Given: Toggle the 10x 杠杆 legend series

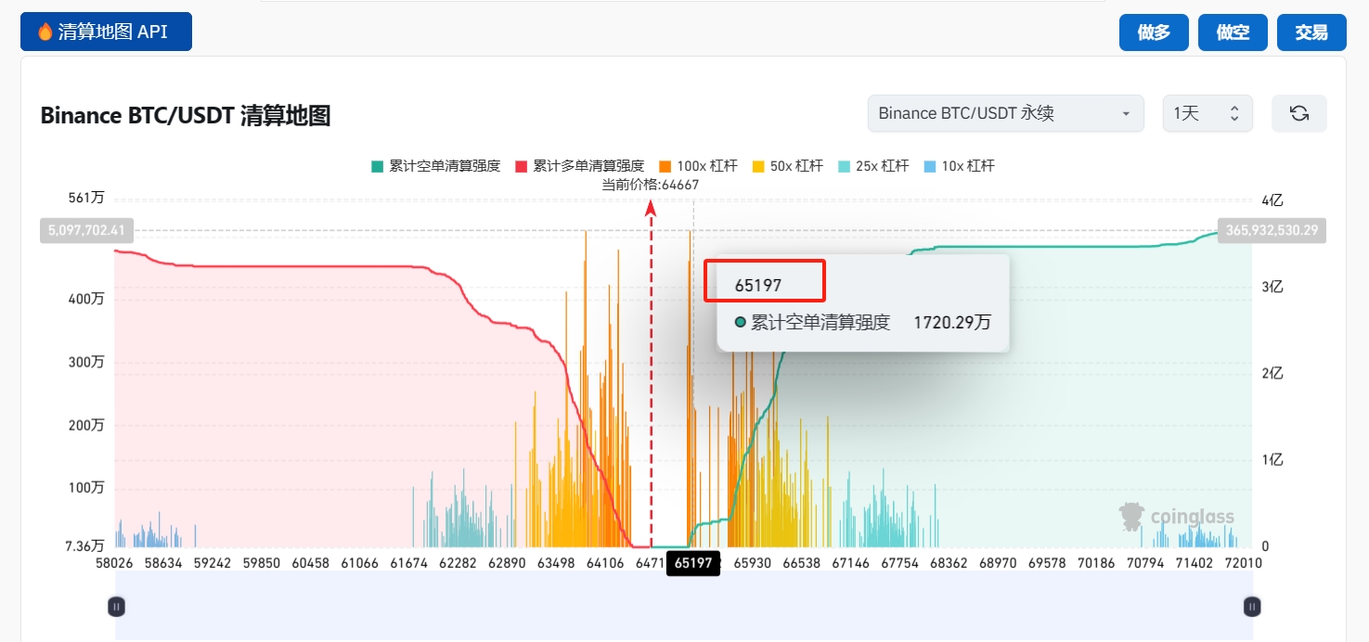Looking at the screenshot, I should [x=960, y=166].
